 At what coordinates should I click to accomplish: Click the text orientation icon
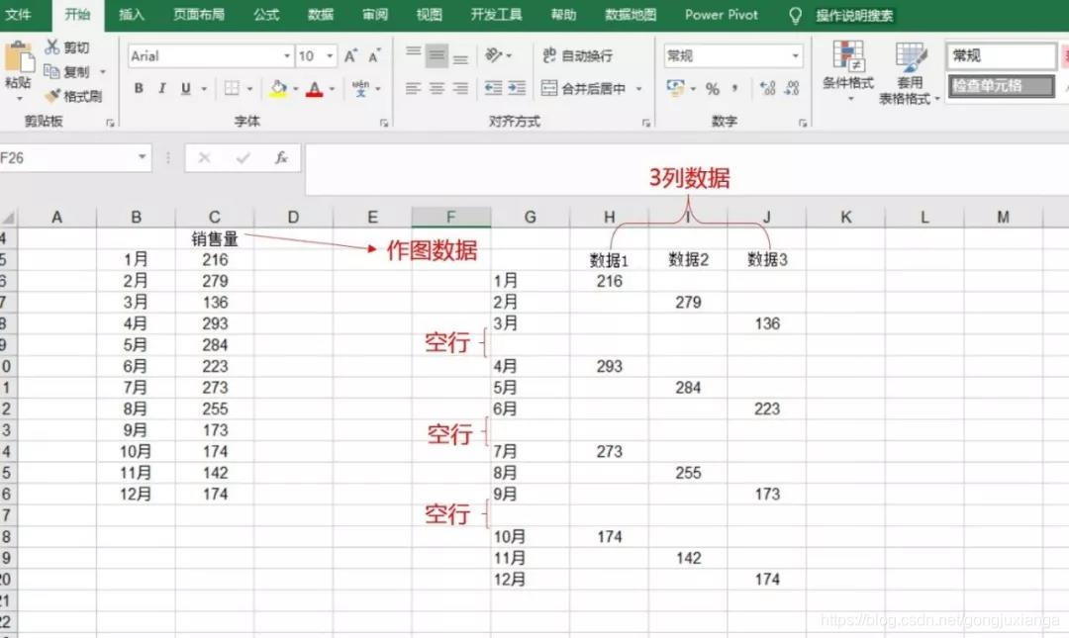[x=493, y=54]
